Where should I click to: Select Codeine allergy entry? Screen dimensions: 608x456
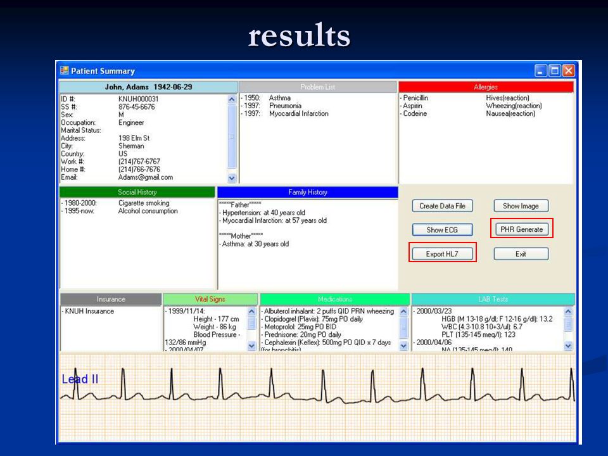coord(414,113)
